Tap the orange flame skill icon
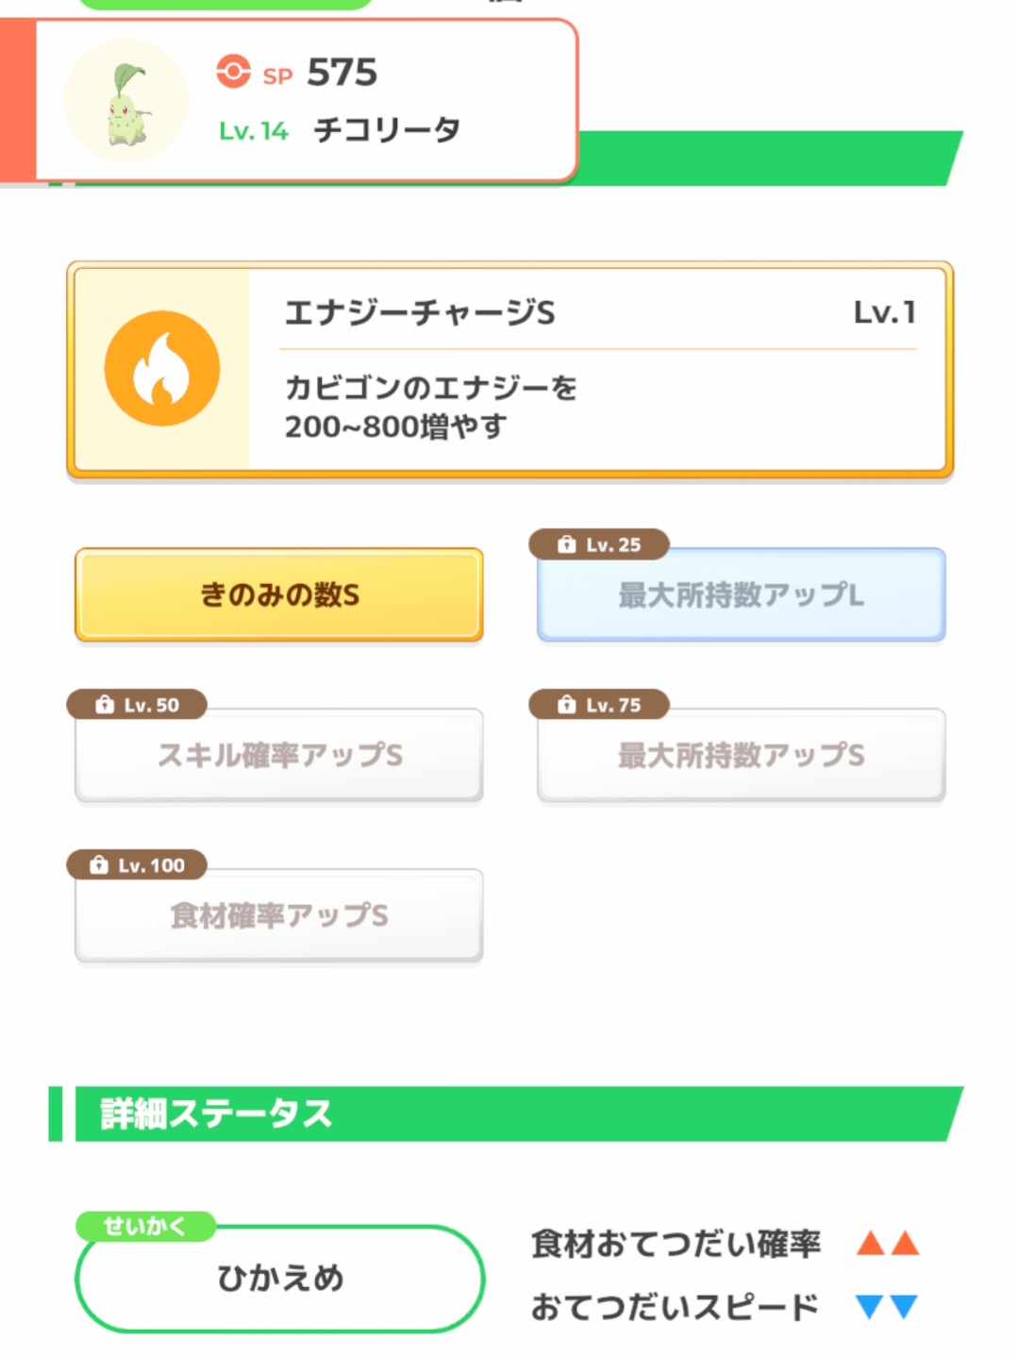 click(161, 369)
